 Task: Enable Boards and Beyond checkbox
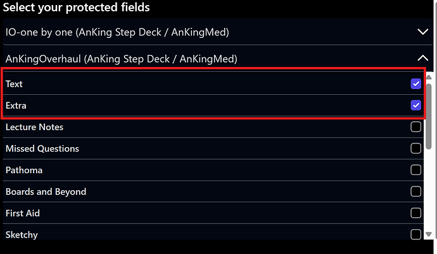click(x=415, y=191)
